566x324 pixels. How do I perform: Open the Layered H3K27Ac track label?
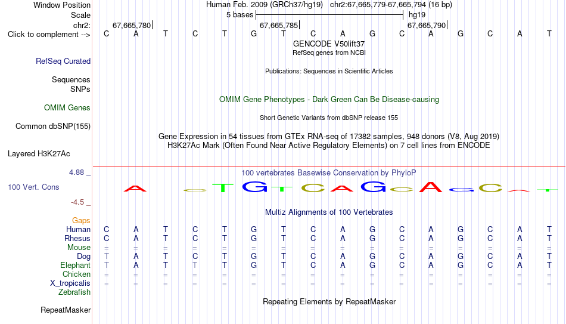[x=39, y=154]
